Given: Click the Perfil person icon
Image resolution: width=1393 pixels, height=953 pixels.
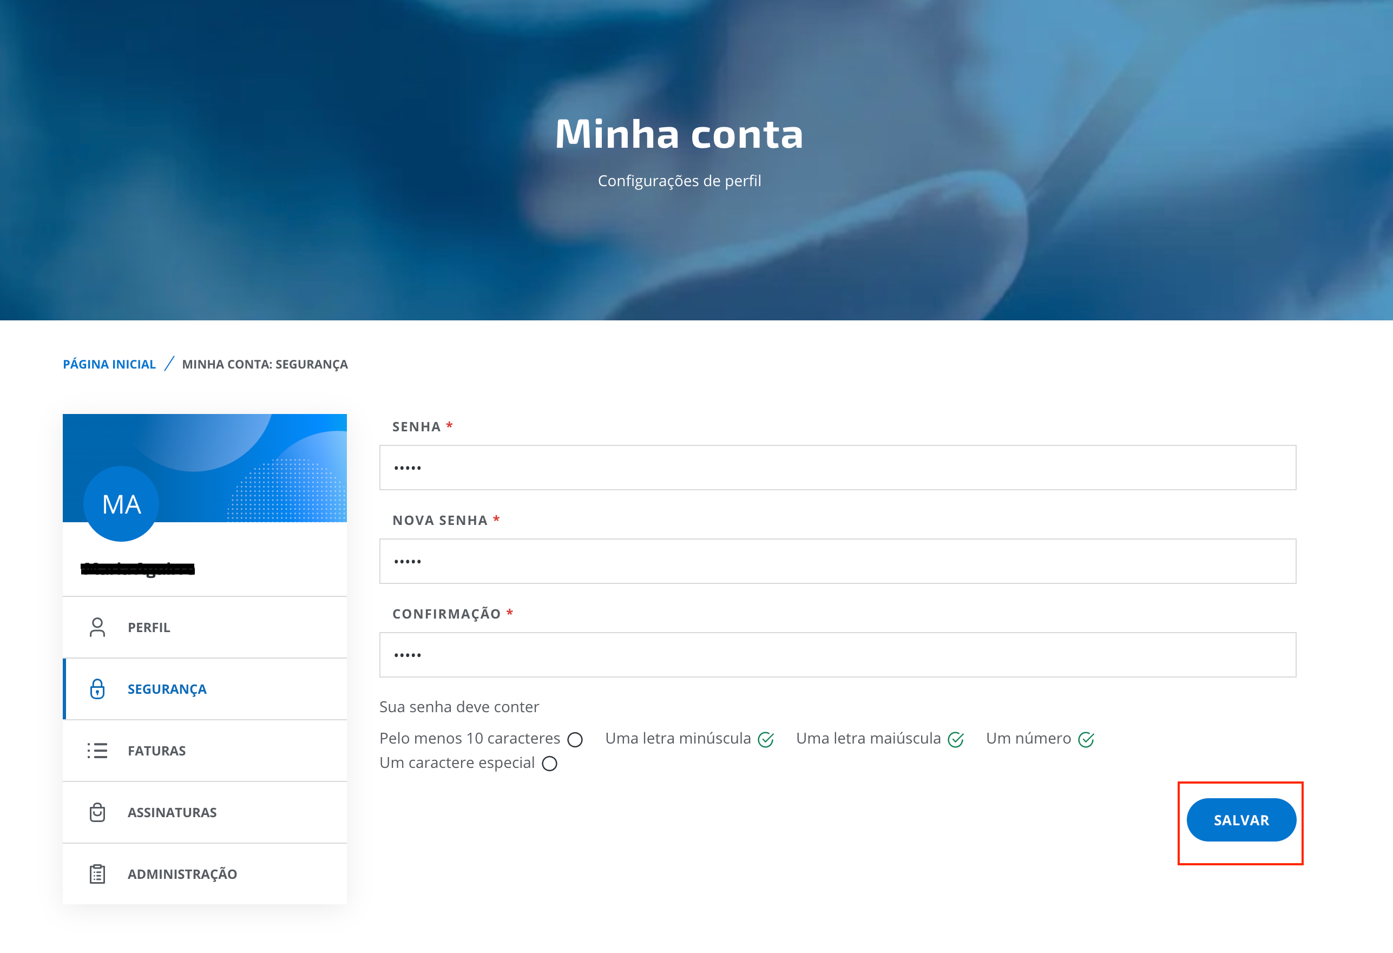Looking at the screenshot, I should tap(97, 628).
